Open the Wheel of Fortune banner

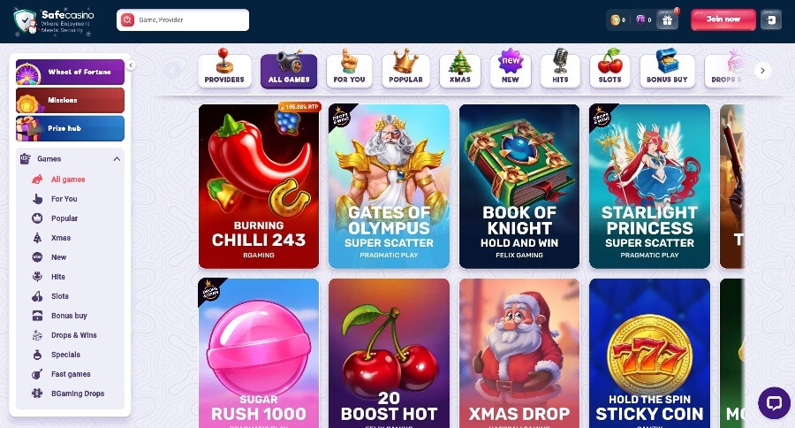70,72
